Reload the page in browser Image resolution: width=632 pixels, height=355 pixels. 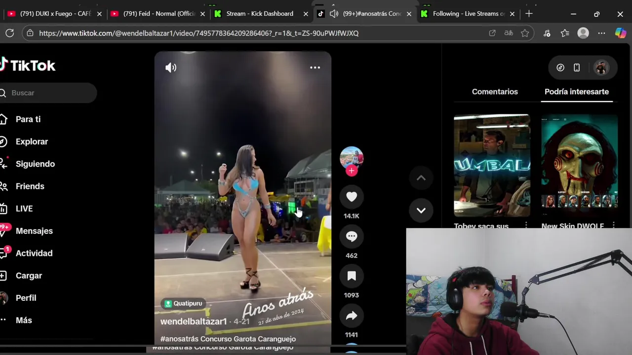tap(10, 33)
